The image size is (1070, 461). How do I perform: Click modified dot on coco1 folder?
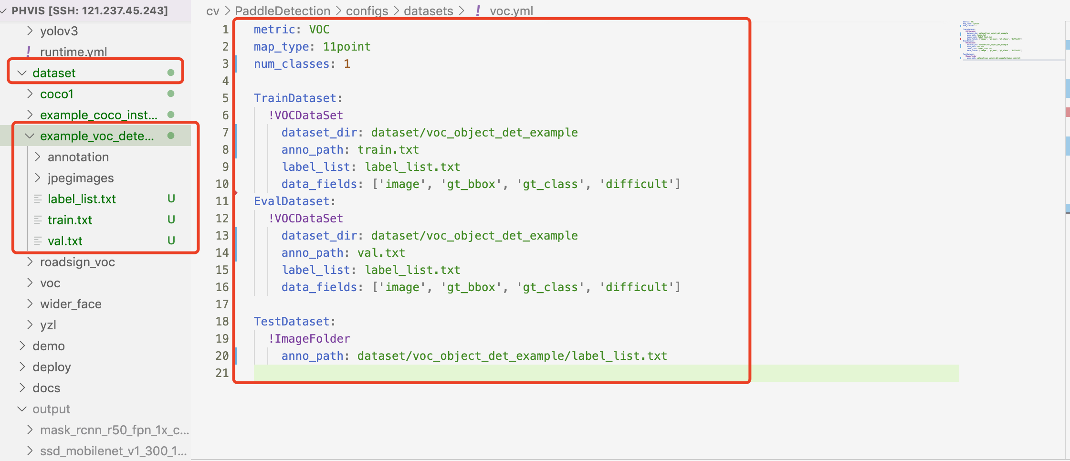(171, 94)
